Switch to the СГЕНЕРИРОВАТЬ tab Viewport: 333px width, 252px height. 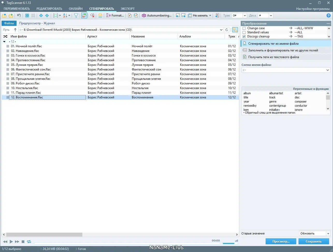pos(102,9)
